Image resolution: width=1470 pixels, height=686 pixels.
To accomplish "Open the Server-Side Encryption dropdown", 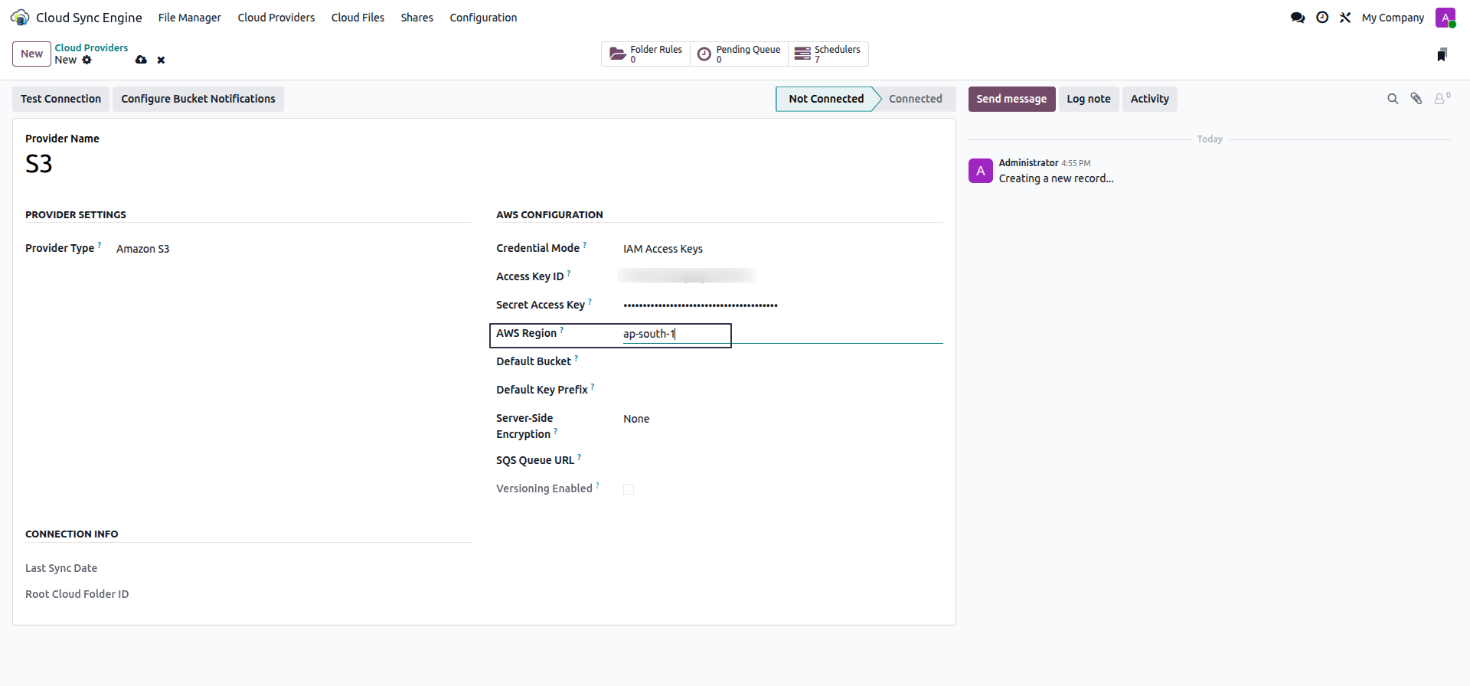I will [x=782, y=419].
